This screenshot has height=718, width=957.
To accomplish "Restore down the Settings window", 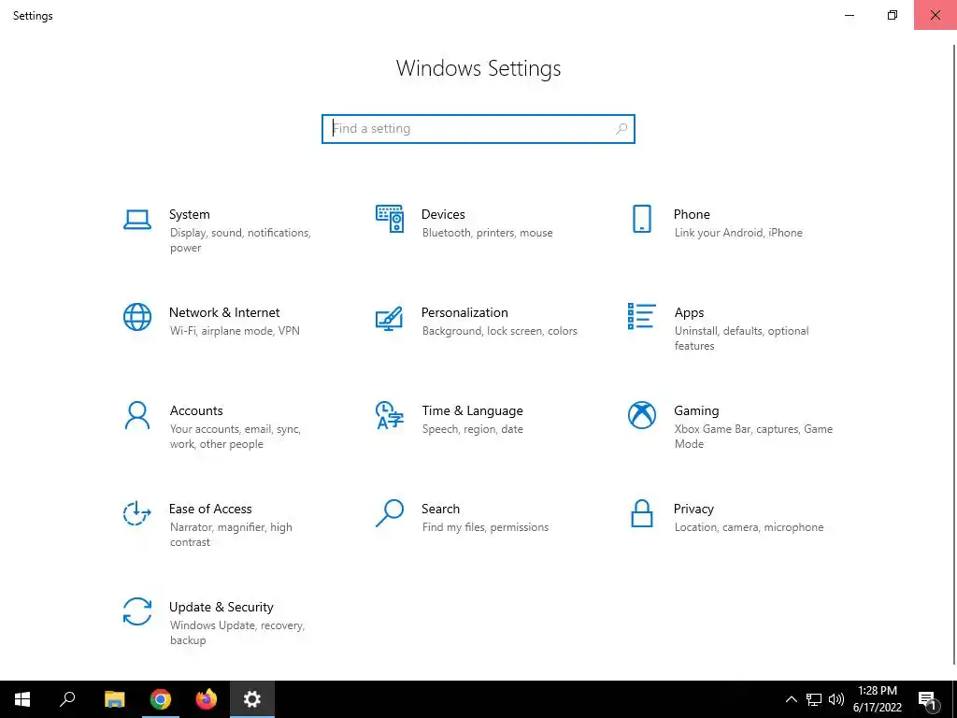I will [893, 15].
